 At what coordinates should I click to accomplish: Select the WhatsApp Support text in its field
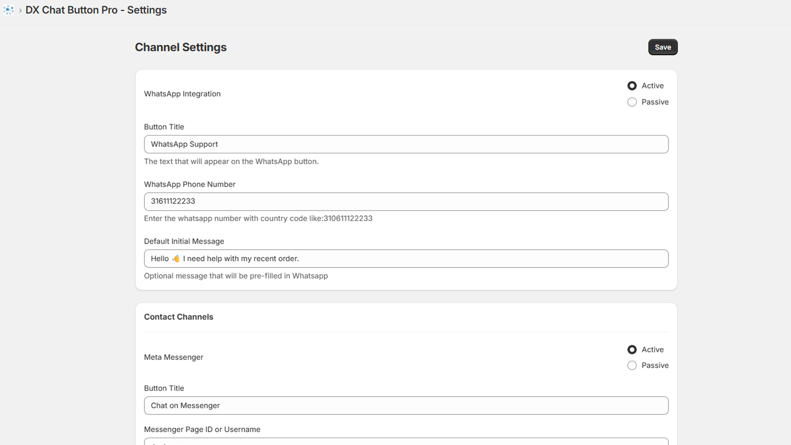[184, 144]
